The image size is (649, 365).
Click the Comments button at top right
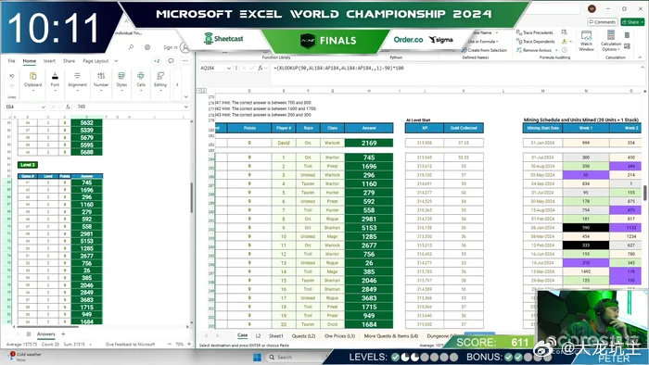pos(603,22)
